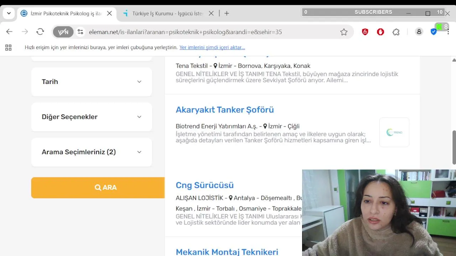The height and width of the screenshot is (256, 456).
Task: Open the site information icon in address bar
Action: coord(81,32)
